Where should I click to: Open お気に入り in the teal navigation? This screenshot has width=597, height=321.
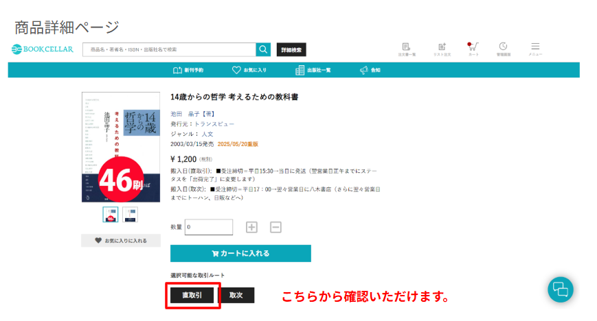pyautogui.click(x=249, y=70)
